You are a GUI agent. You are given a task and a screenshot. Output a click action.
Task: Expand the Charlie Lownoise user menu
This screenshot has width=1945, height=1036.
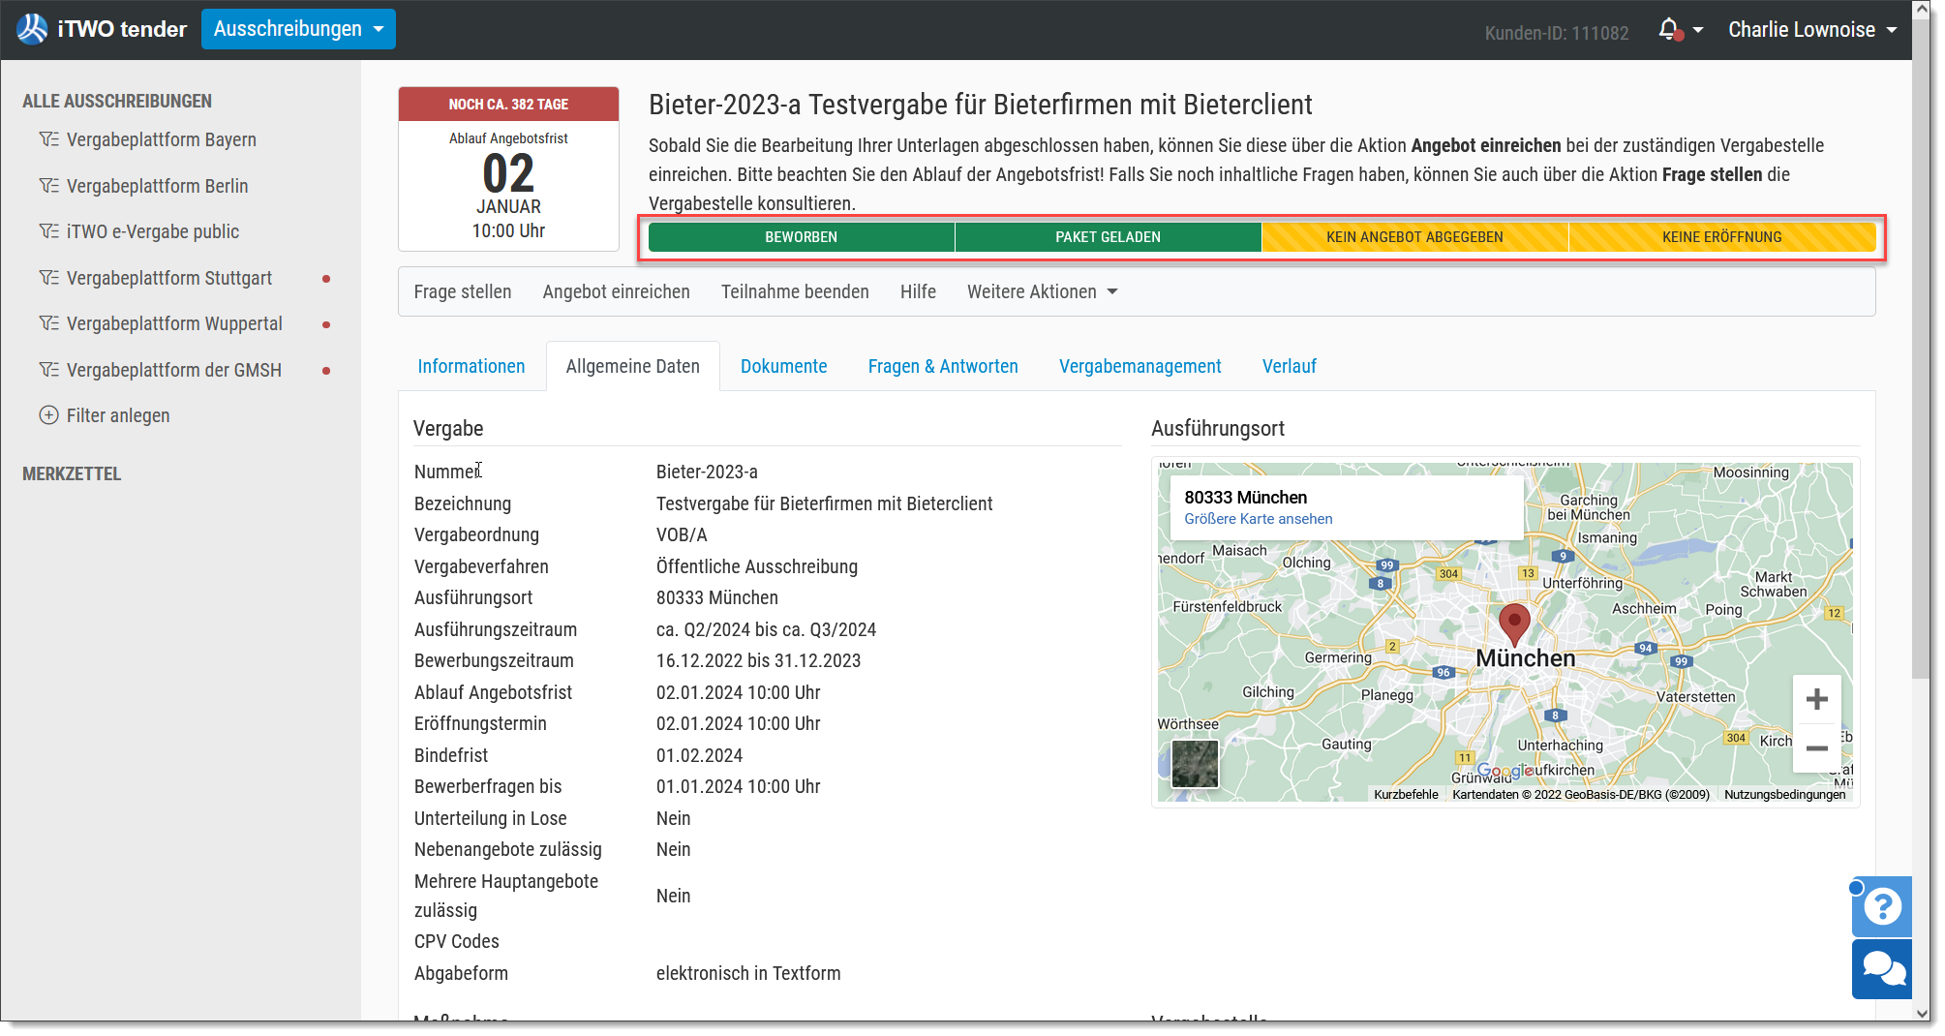[x=1812, y=30]
